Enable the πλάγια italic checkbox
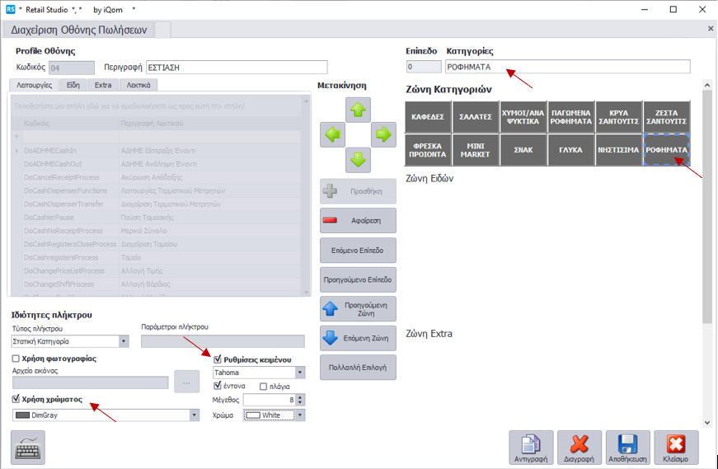 click(x=264, y=386)
